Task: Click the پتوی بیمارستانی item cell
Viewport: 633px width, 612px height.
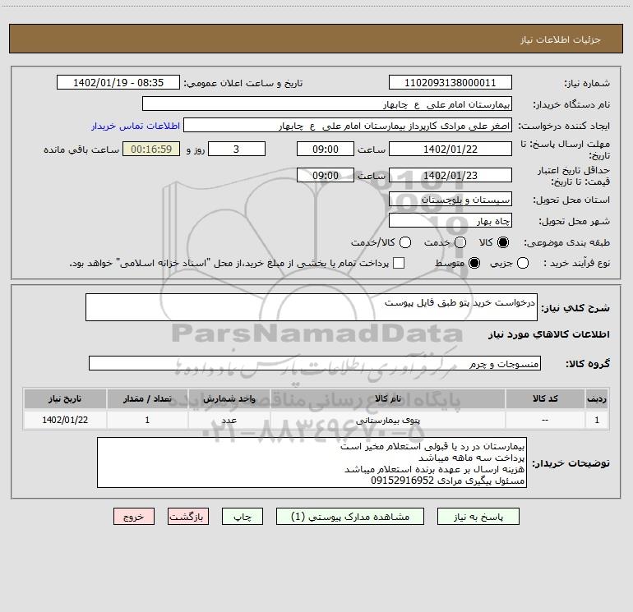Action: pos(388,420)
